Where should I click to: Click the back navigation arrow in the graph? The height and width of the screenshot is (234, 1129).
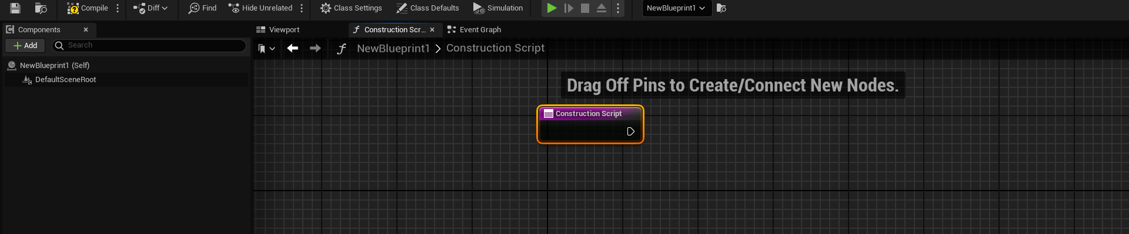pyautogui.click(x=292, y=49)
